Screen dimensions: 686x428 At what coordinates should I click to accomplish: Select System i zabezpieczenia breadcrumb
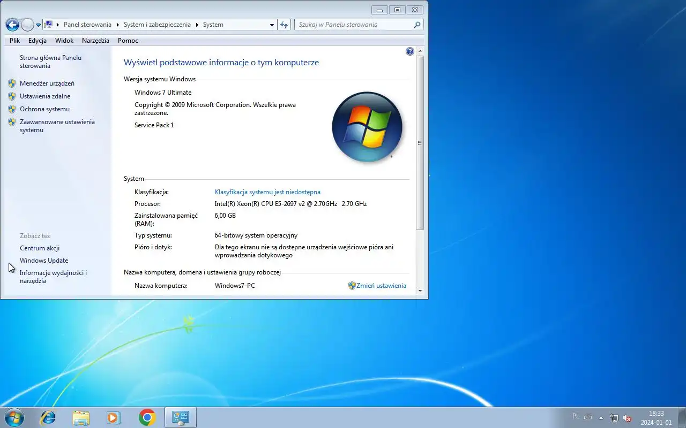point(158,25)
